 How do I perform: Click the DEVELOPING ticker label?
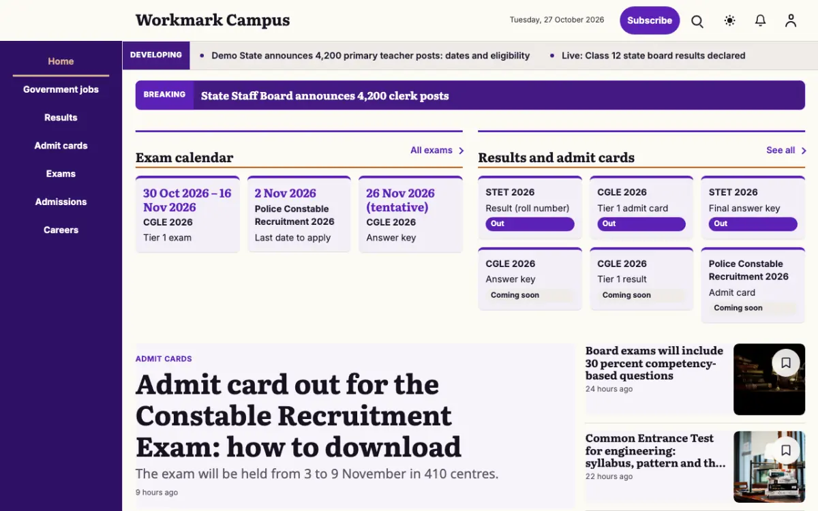156,55
